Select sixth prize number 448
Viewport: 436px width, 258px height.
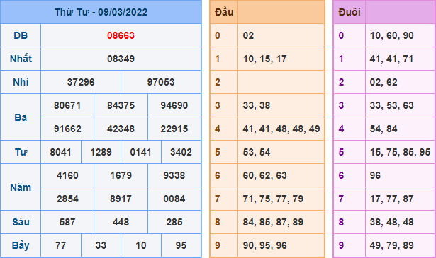tap(121, 222)
